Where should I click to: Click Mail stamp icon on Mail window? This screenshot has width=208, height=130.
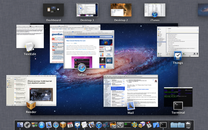[x=131, y=106]
